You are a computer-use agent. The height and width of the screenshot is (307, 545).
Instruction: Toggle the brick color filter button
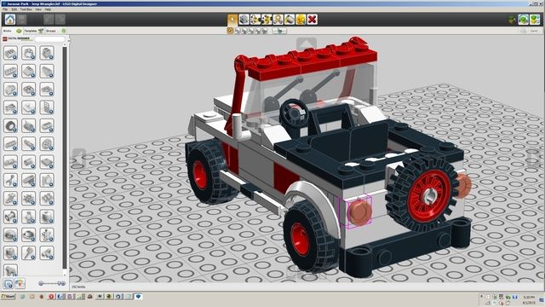[20, 284]
